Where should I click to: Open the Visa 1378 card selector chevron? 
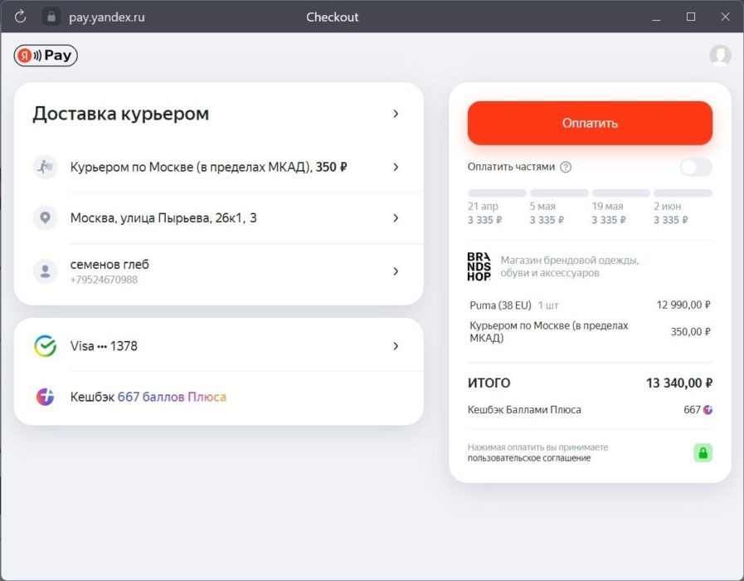pos(396,346)
